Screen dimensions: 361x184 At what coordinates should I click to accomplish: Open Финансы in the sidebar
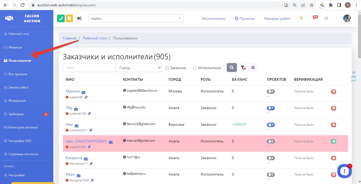[x=15, y=47]
